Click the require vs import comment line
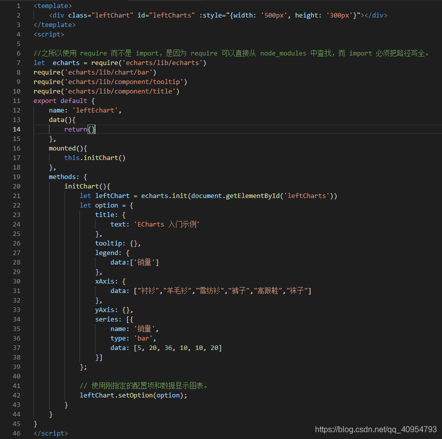Image resolution: width=442 pixels, height=439 pixels. (x=231, y=53)
